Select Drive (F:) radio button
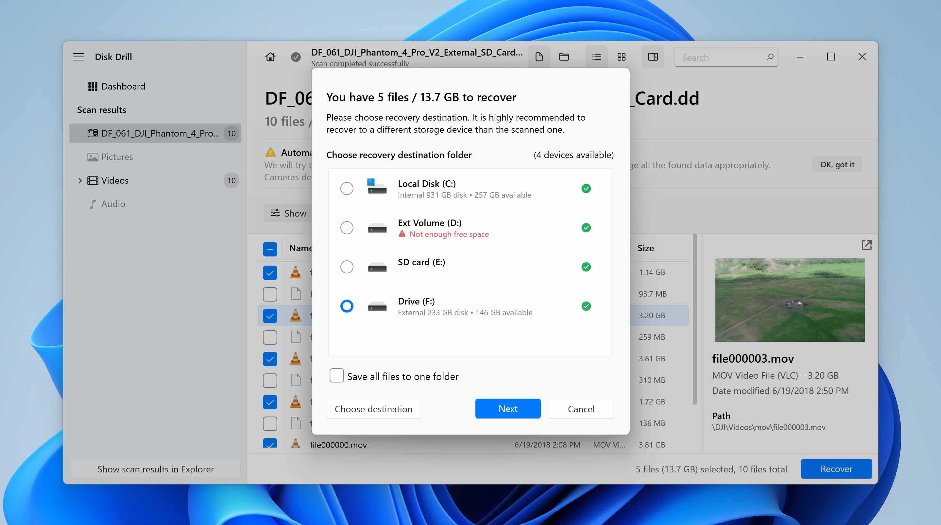Image resolution: width=941 pixels, height=525 pixels. [347, 306]
